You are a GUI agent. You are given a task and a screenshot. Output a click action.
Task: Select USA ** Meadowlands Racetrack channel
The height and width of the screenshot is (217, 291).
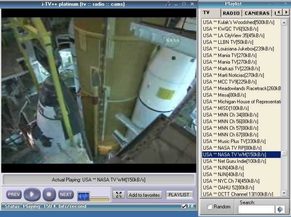click(241, 88)
